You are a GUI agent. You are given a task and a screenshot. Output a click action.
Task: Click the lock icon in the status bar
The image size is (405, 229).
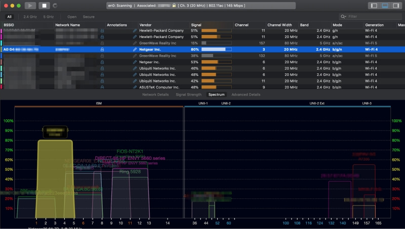[x=174, y=6]
